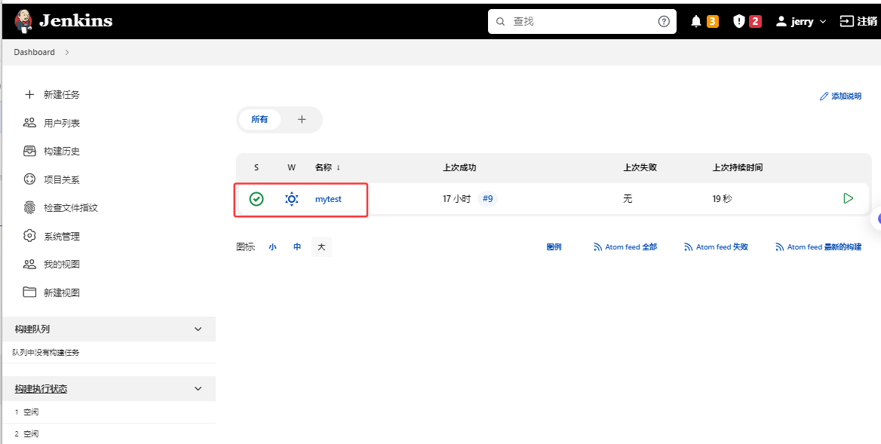Open the notifications bell icon
This screenshot has height=444, width=881.
click(696, 21)
